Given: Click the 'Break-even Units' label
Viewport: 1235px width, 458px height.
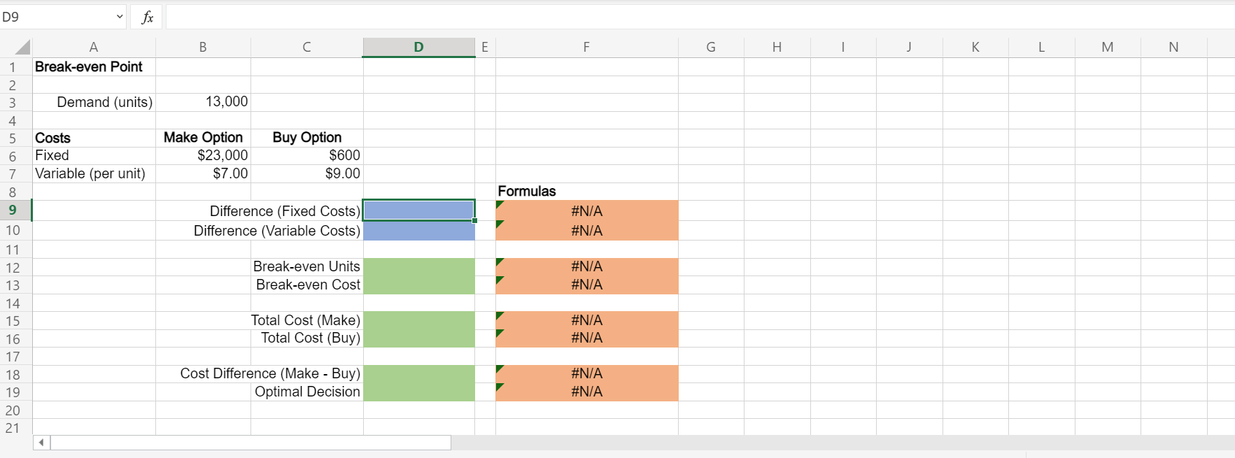Looking at the screenshot, I should (x=306, y=266).
